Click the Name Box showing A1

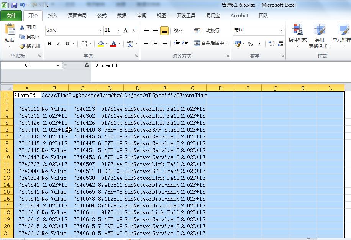[x=27, y=66]
